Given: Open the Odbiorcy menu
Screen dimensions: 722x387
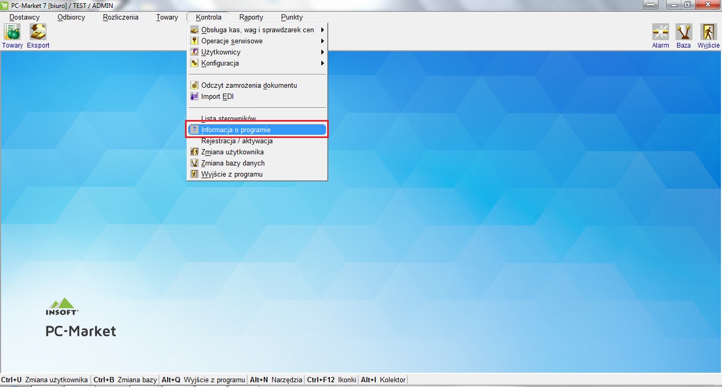Looking at the screenshot, I should [71, 17].
